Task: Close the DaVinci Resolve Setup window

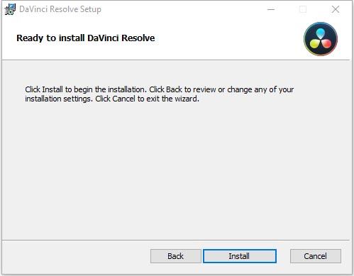Action: pyautogui.click(x=336, y=9)
